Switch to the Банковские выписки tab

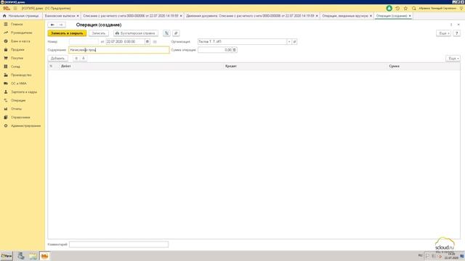[60, 16]
